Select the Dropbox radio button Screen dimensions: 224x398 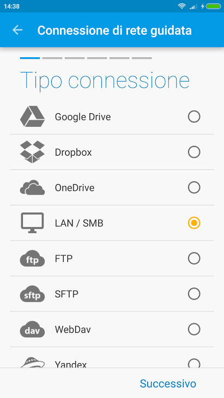click(194, 152)
